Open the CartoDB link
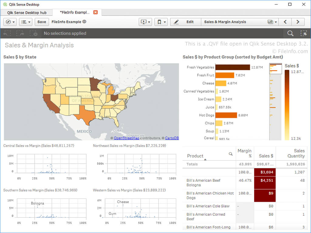This screenshot has height=233, width=311. [172, 138]
